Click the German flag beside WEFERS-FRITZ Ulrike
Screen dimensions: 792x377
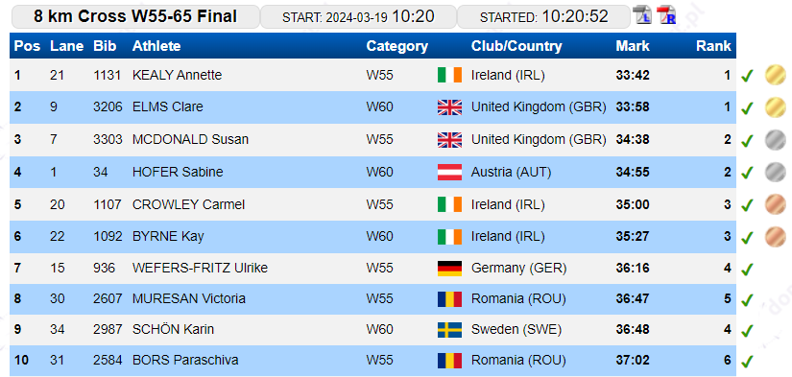tap(449, 268)
